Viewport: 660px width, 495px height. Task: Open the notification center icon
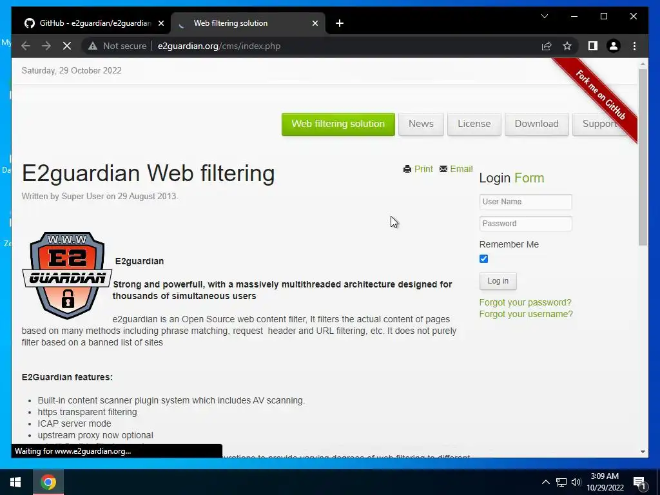(639, 482)
